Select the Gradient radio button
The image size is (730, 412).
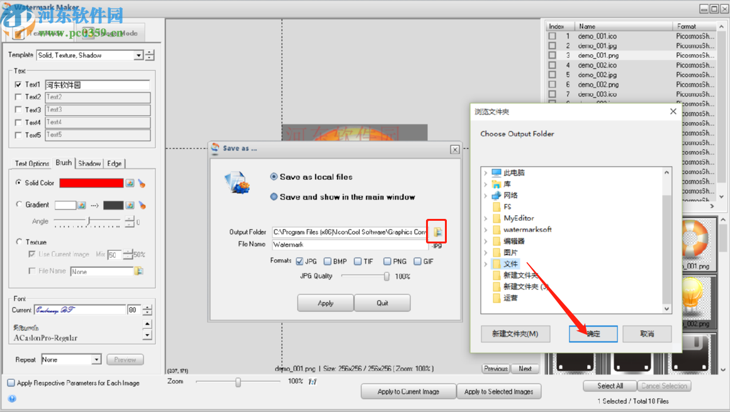[x=19, y=204]
